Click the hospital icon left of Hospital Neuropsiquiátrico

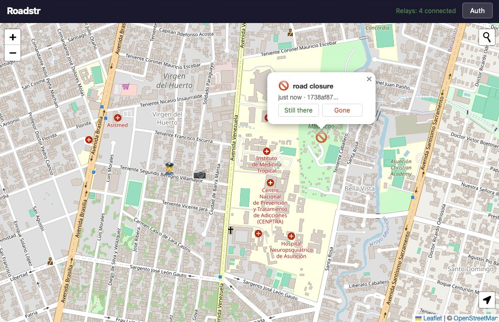(258, 234)
